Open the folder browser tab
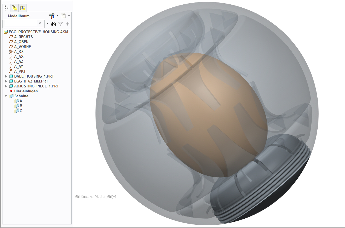 coord(15,8)
